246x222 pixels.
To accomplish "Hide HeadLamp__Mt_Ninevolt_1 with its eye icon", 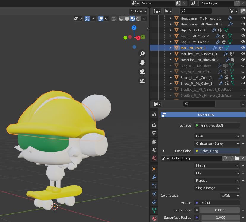I will click(x=243, y=18).
